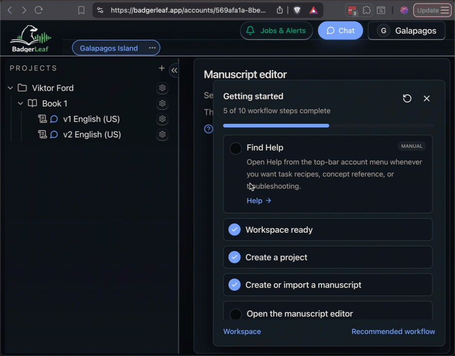
Task: Toggle the Open the manuscript editor circle
Action: point(236,314)
